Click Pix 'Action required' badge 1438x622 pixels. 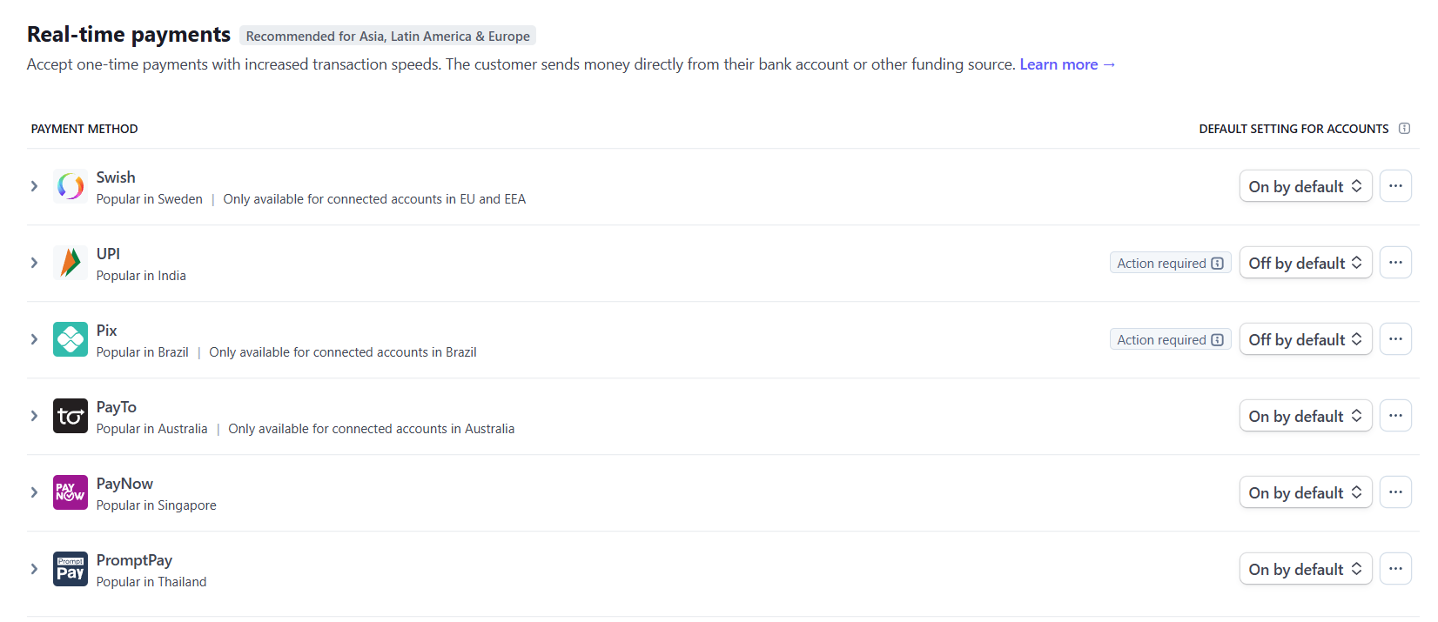click(1170, 339)
